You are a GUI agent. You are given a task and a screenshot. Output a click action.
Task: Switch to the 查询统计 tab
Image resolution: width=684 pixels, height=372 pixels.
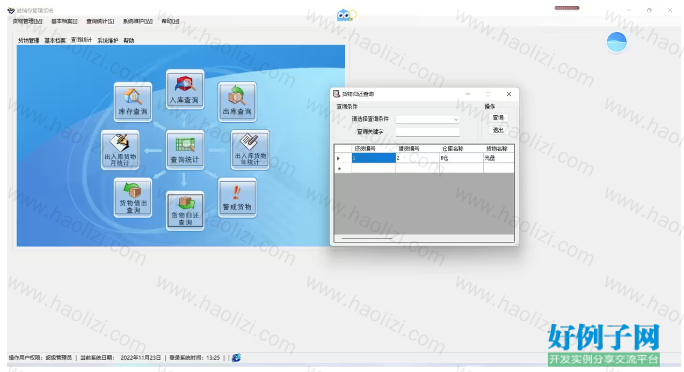(x=81, y=40)
